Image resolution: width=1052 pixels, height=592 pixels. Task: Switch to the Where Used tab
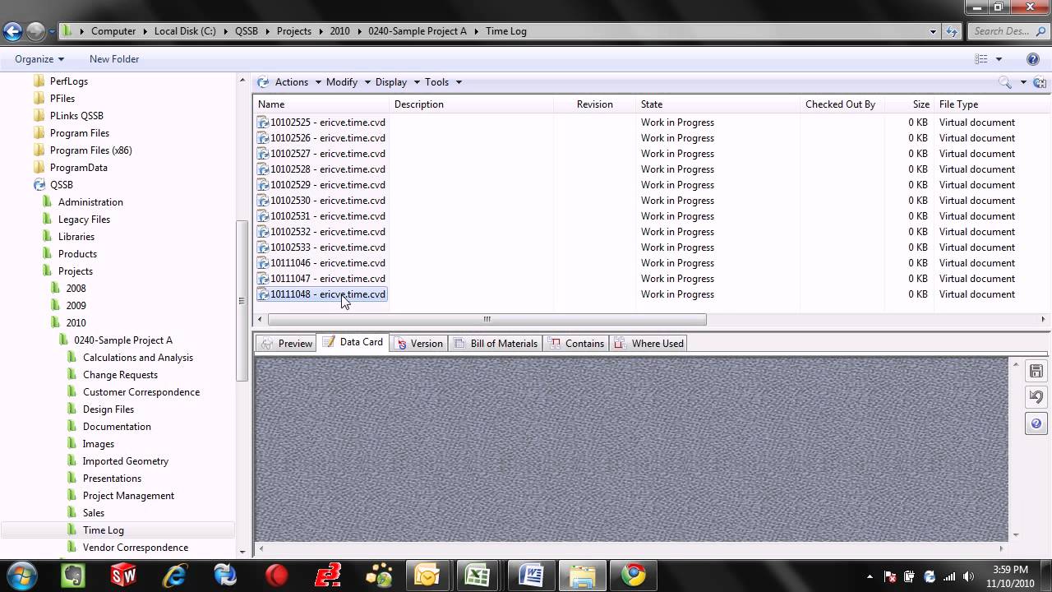coord(648,344)
